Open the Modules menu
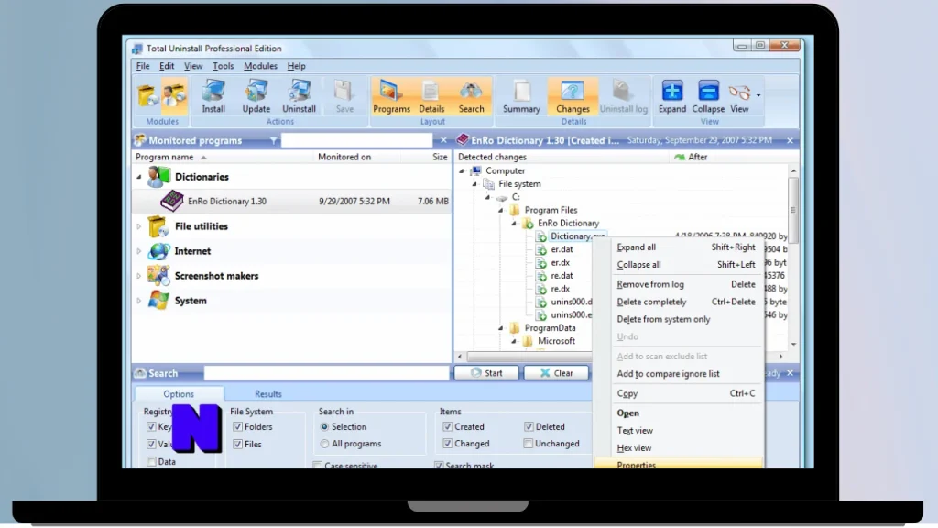Screen dimensions: 938x528 260,66
